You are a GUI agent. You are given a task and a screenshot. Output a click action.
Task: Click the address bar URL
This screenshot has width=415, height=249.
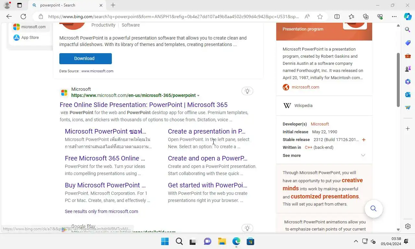(173, 17)
